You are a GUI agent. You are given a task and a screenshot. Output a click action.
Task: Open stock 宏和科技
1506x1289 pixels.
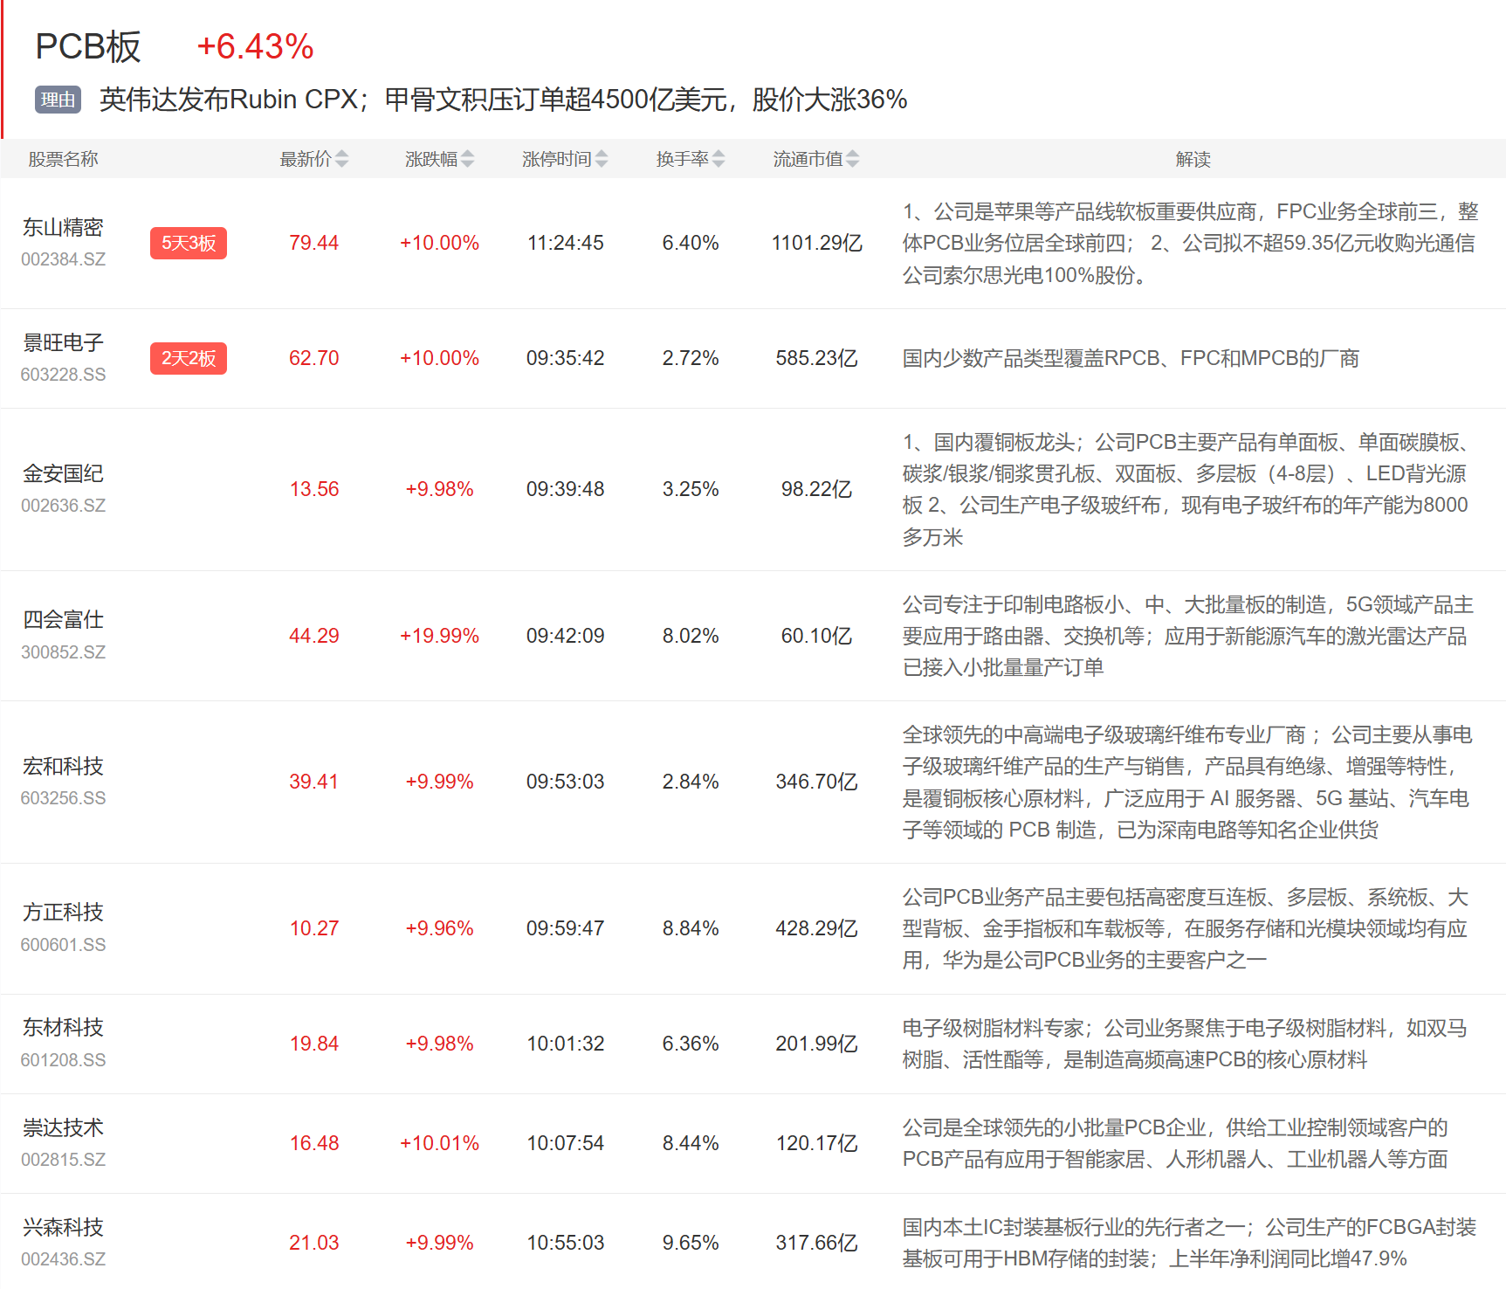pos(63,767)
